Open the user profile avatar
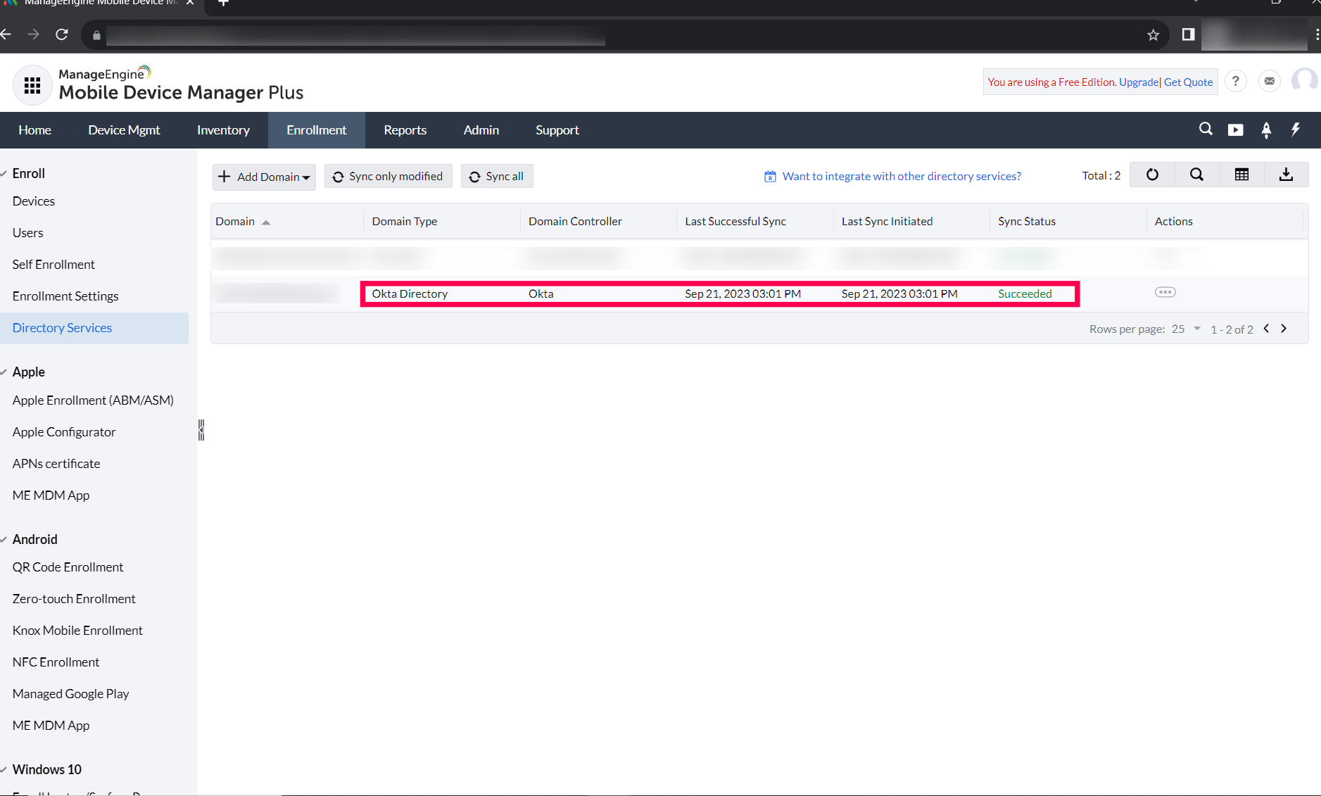This screenshot has width=1321, height=796. (1305, 80)
